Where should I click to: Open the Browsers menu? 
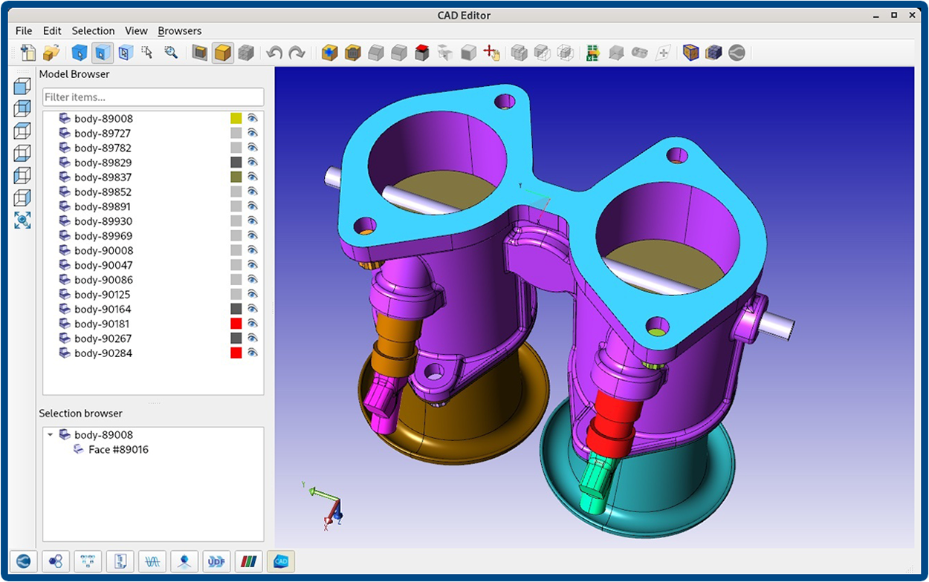pyautogui.click(x=179, y=30)
